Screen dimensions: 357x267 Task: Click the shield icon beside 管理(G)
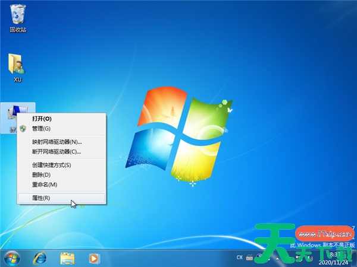click(x=24, y=129)
